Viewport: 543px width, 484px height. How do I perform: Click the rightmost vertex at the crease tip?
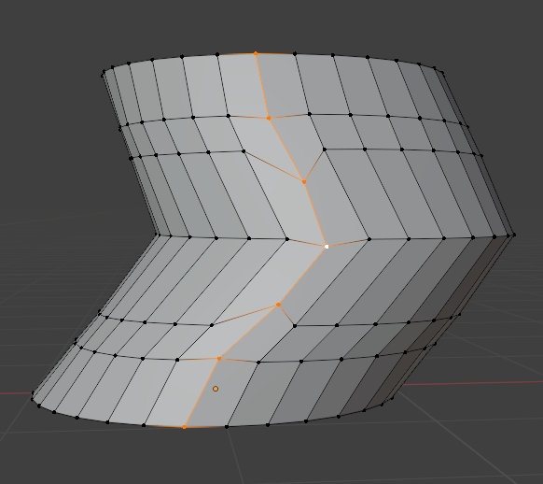click(515, 235)
